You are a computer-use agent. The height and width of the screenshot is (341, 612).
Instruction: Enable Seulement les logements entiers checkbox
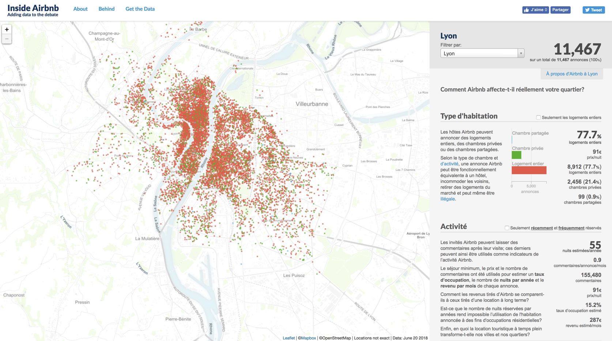[538, 117]
